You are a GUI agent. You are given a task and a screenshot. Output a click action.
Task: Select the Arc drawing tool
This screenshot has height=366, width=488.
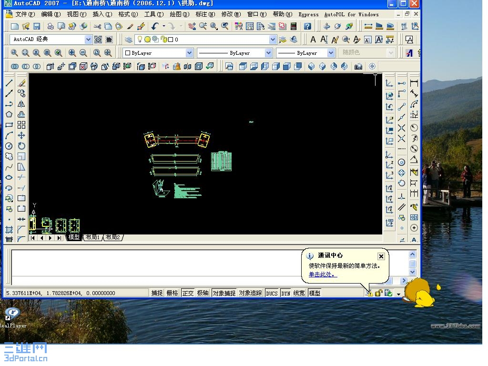pos(9,135)
